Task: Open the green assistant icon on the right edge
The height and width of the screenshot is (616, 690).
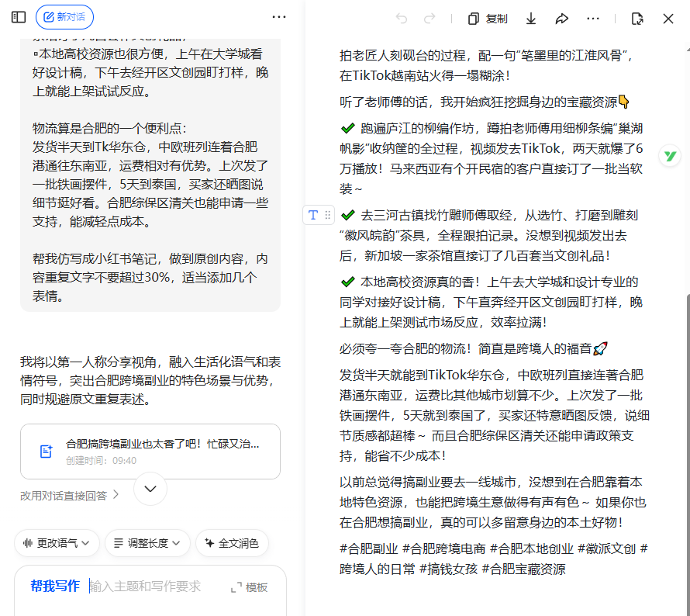Action: click(668, 156)
